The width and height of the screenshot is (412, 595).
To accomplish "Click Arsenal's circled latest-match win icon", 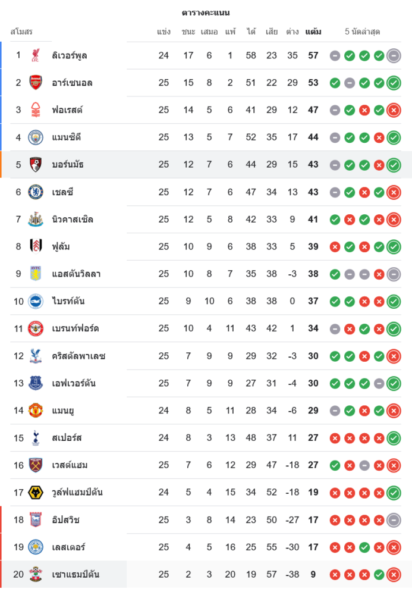I will 394,83.
